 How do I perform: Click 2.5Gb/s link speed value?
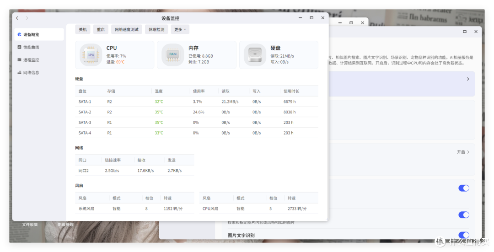pos(112,171)
